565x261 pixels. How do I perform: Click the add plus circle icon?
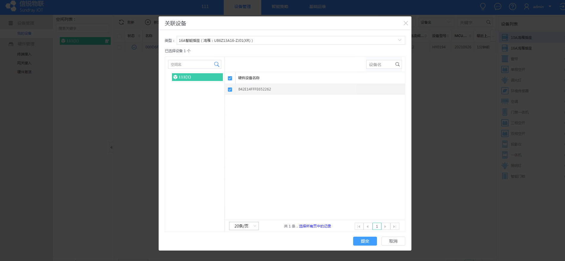(x=148, y=22)
